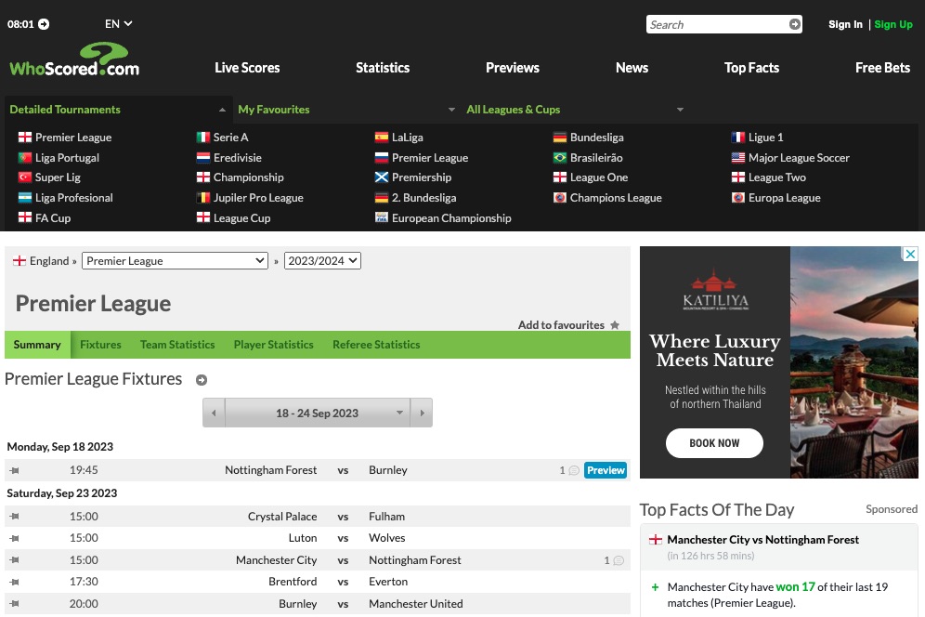The width and height of the screenshot is (925, 617).
Task: Close the Katiliya advertisement
Action: tap(910, 254)
